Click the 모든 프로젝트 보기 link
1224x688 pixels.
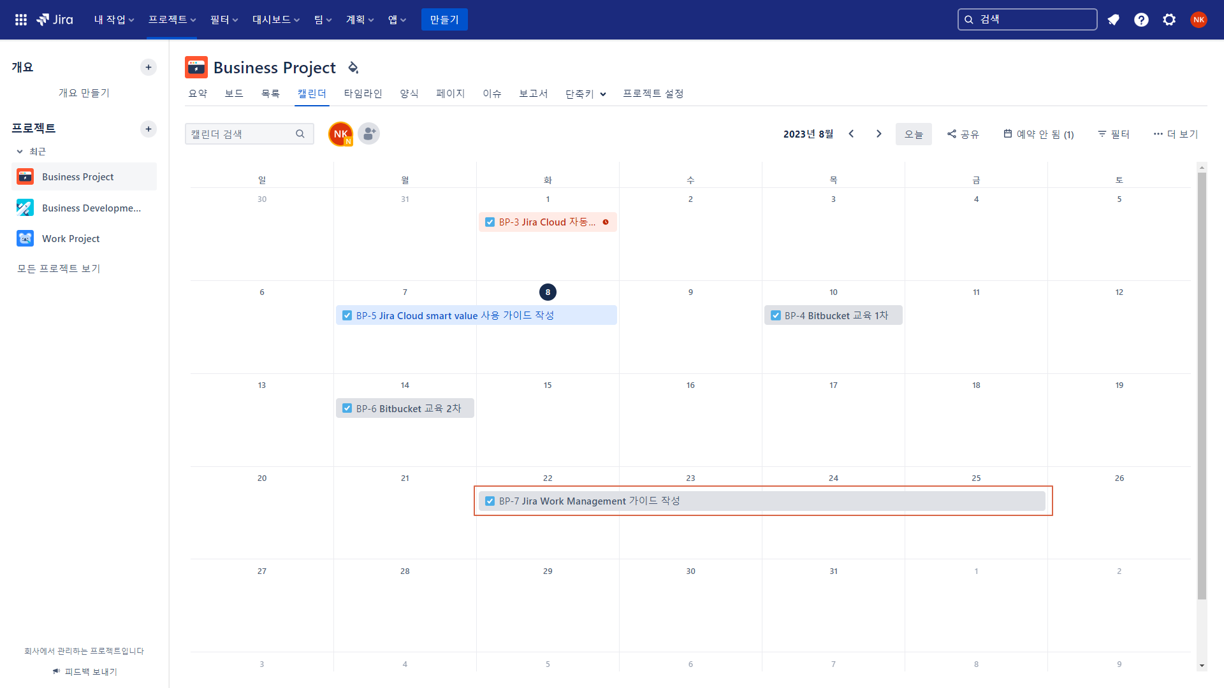[x=59, y=269]
